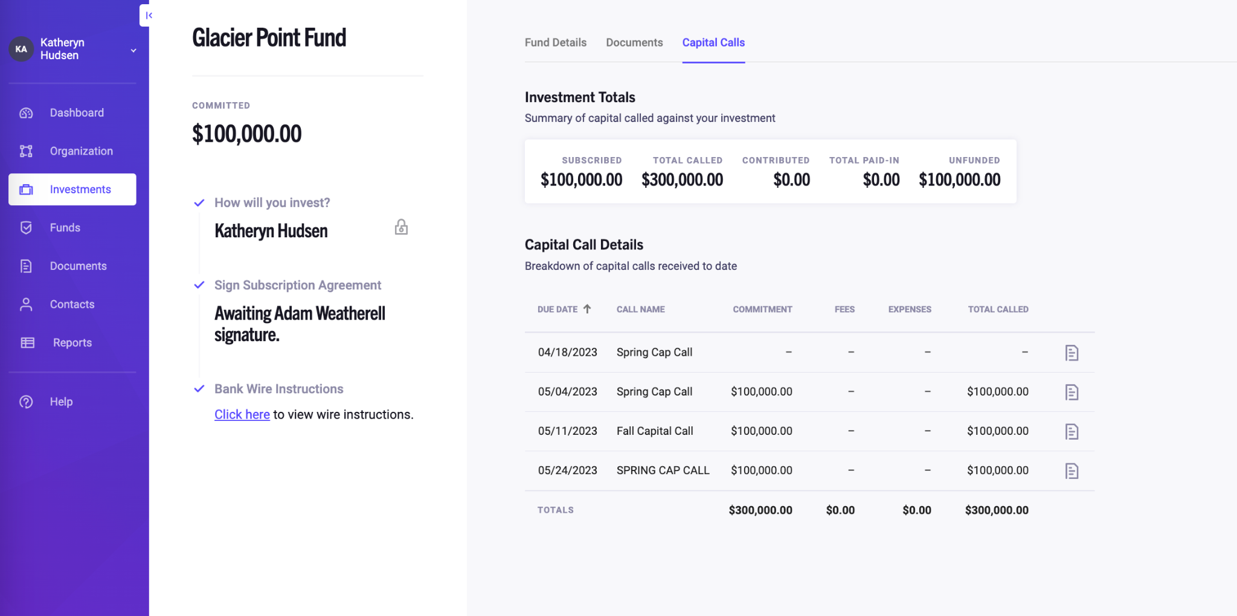Open document icon for 05/24/2023 SPRING CAP CALL
1237x616 pixels.
(x=1072, y=470)
